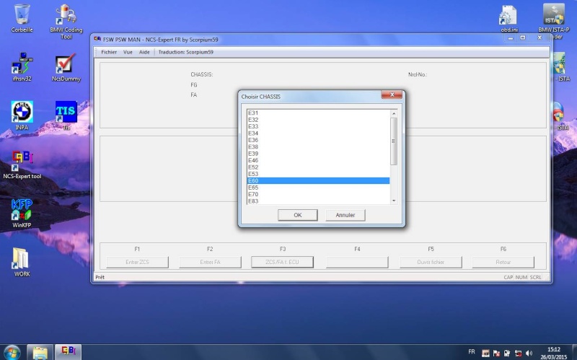Click the power plug tray icon
577x360 pixels.
click(507, 353)
